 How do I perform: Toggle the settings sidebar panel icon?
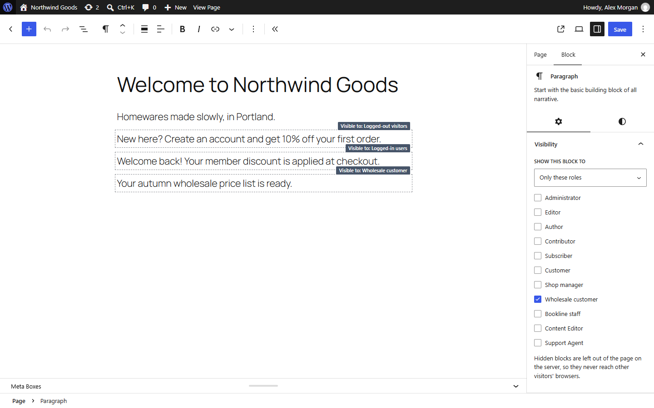tap(597, 29)
